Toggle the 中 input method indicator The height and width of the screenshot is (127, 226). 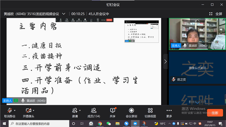point(195,123)
